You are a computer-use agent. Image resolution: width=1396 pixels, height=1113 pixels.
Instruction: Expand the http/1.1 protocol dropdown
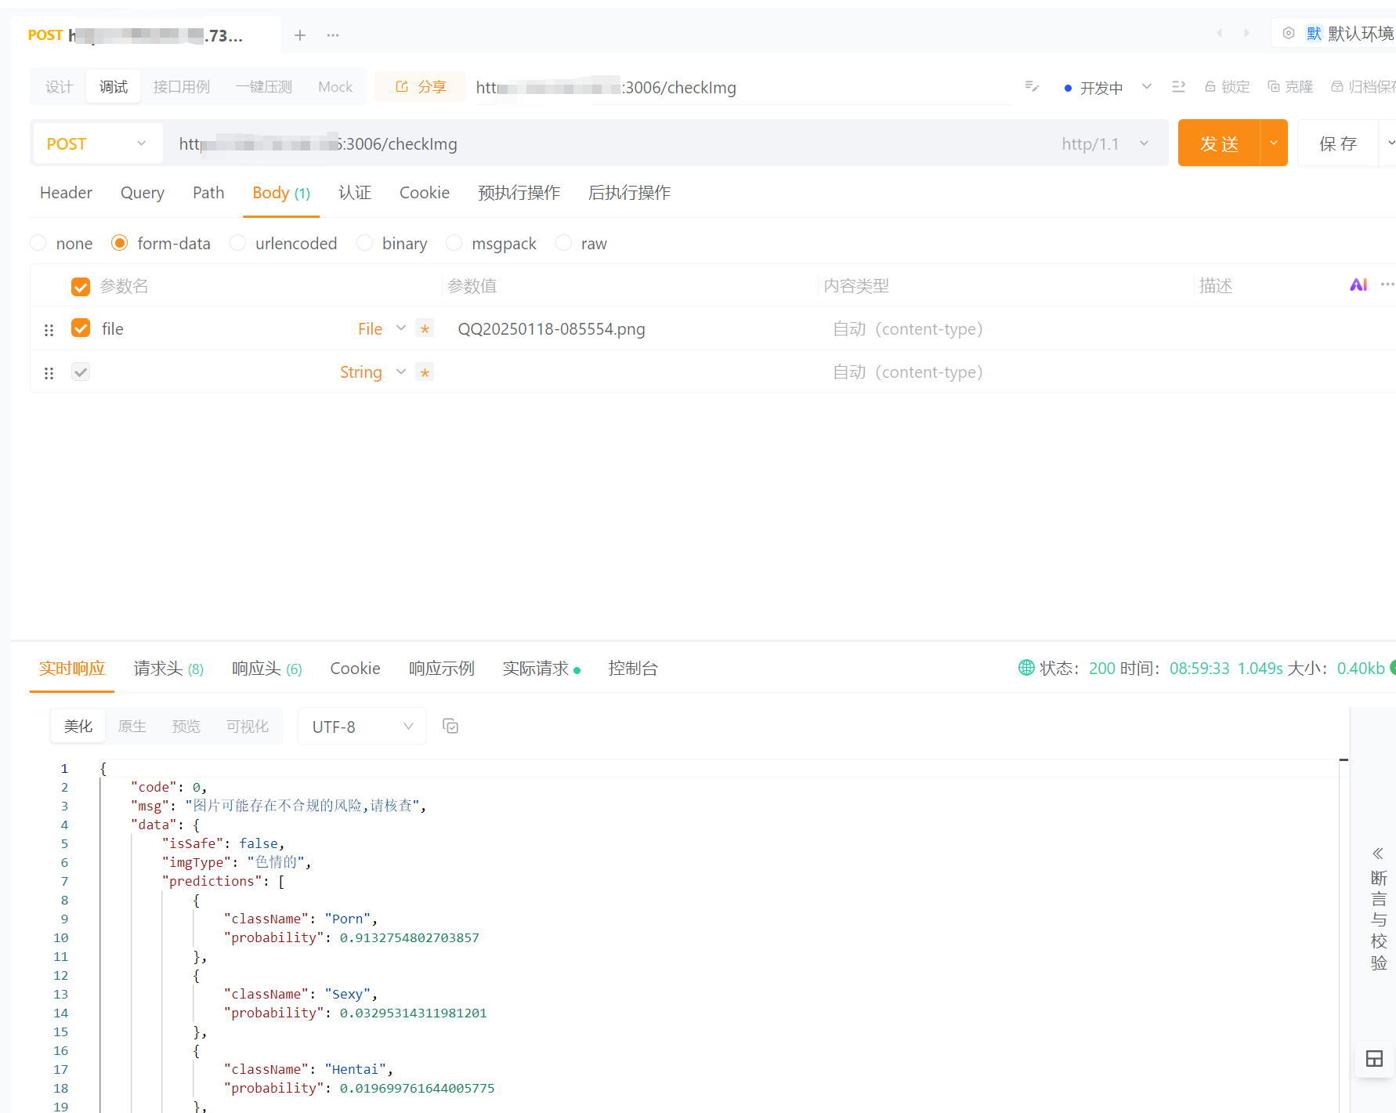pos(1105,143)
